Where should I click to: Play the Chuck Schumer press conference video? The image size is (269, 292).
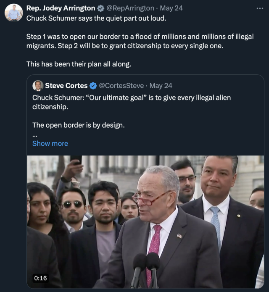tap(145, 222)
